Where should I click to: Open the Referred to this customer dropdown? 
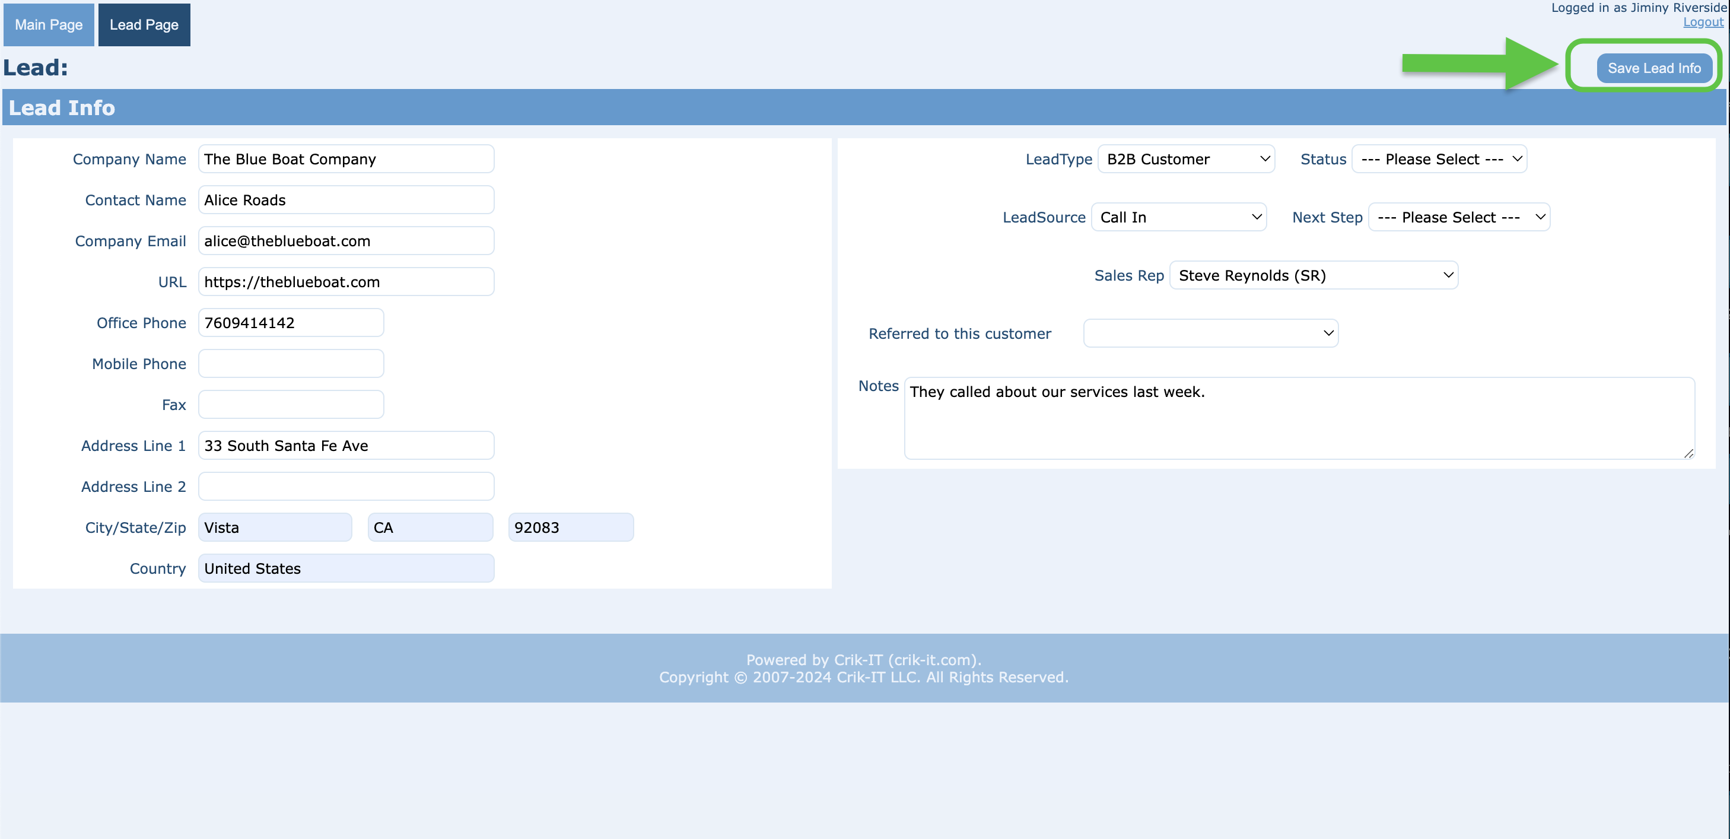click(1210, 332)
